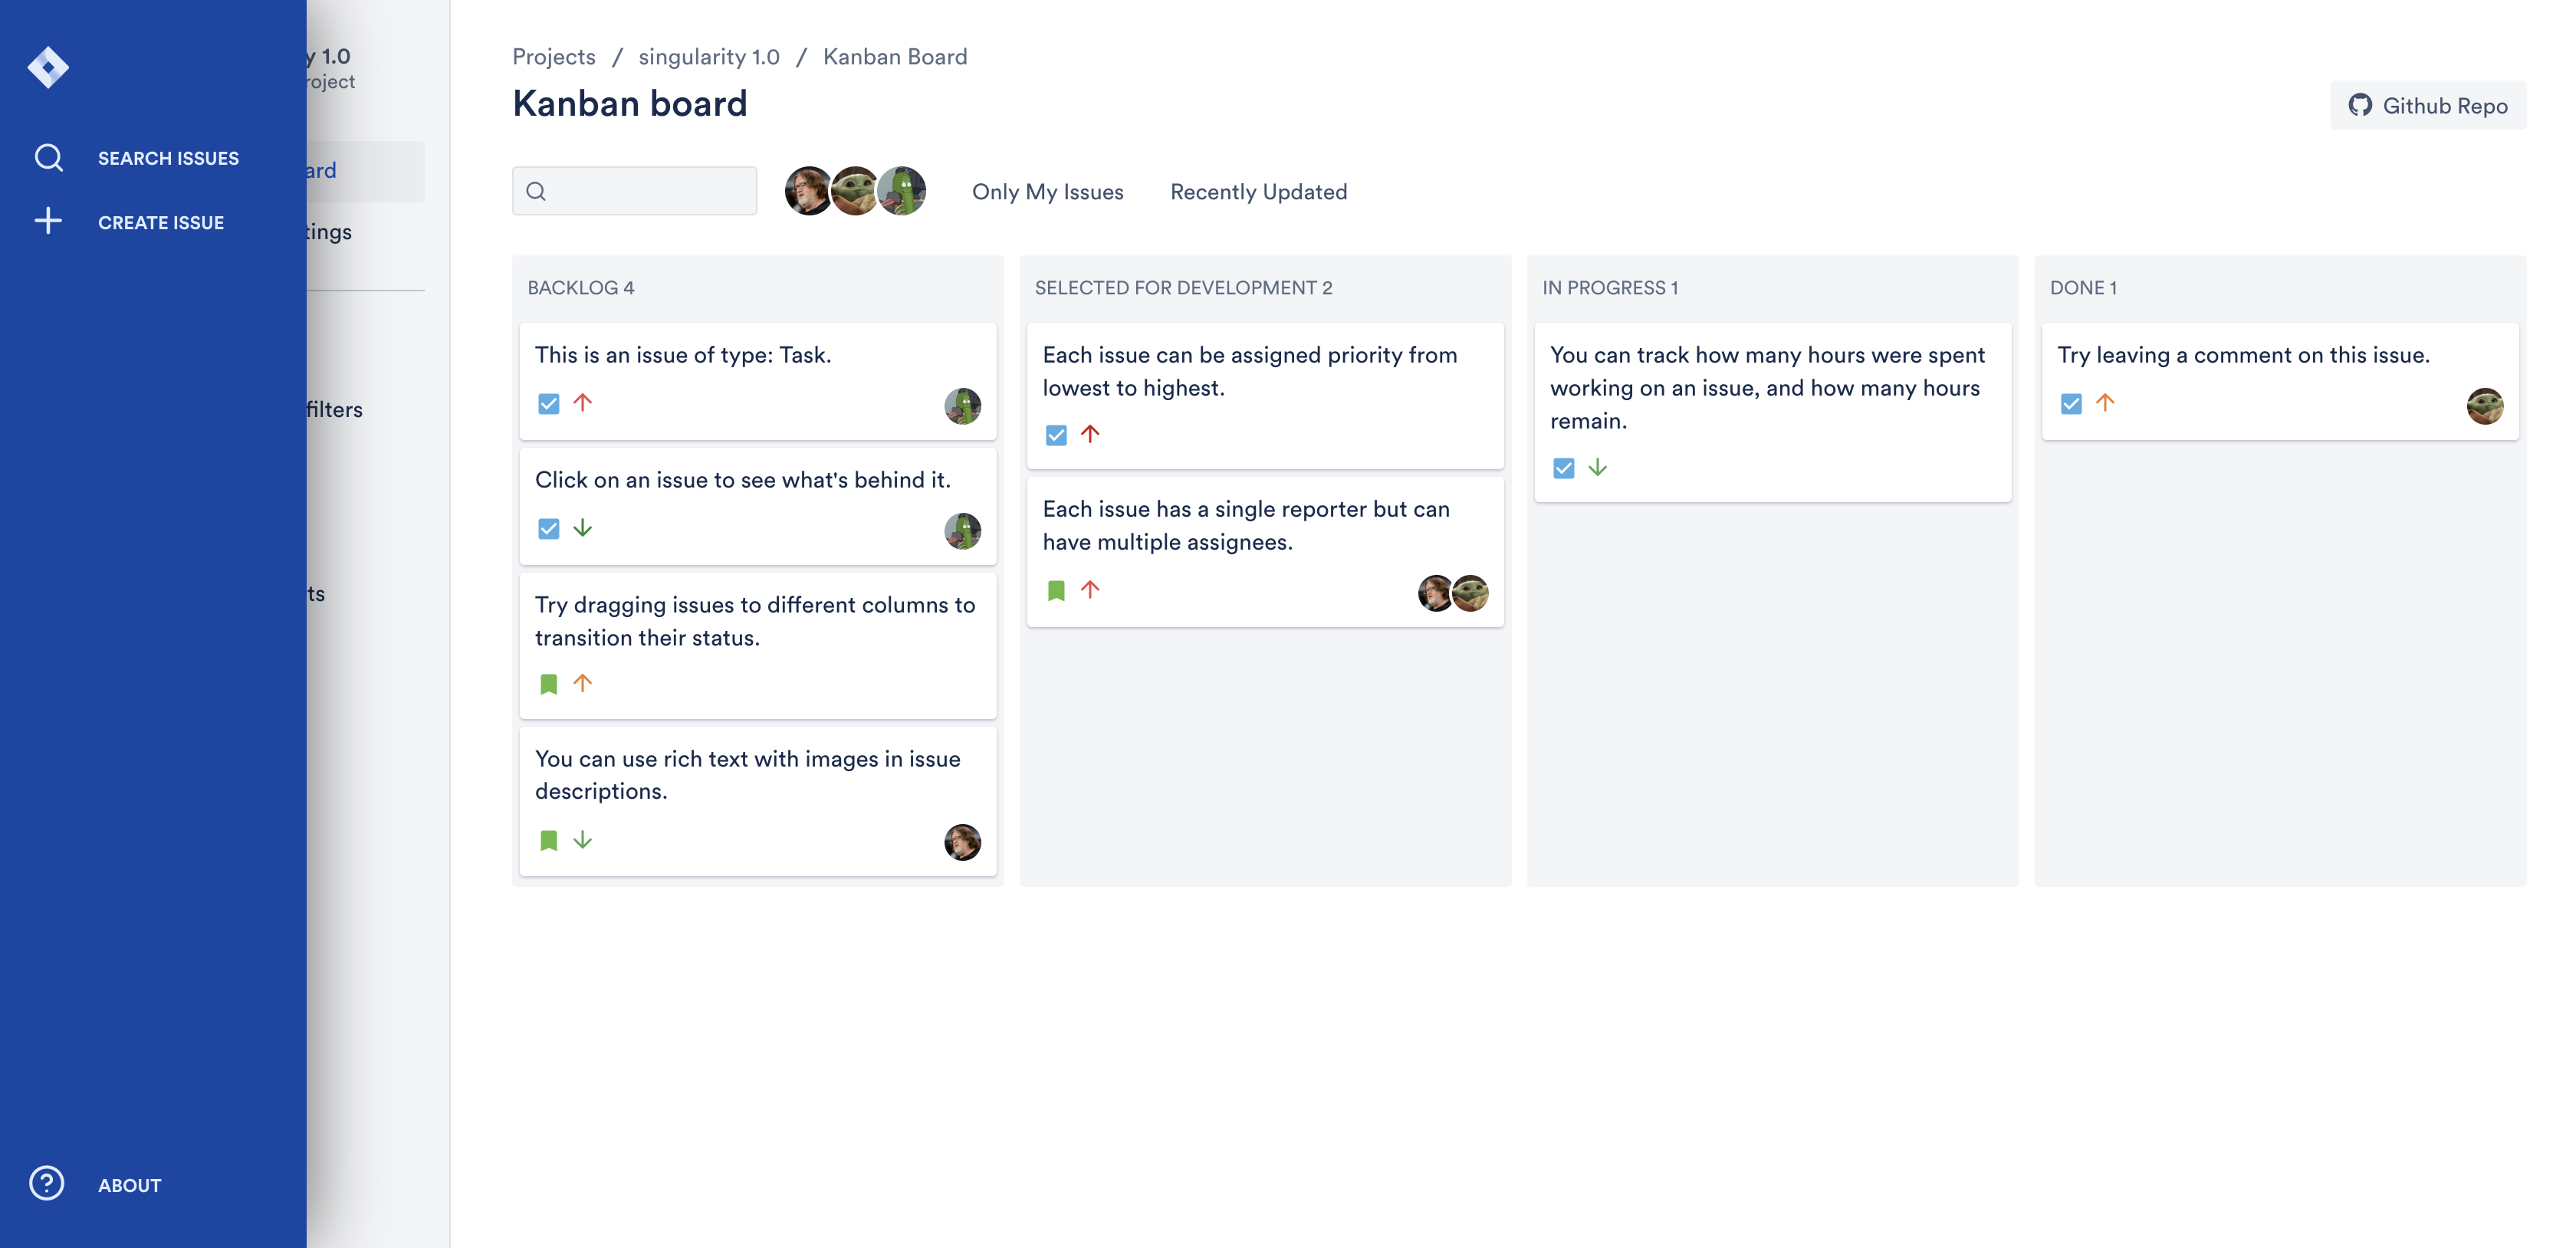This screenshot has width=2576, height=1248.
Task: Click task checkbox icon on 'Click on an issue' card
Action: [x=548, y=529]
